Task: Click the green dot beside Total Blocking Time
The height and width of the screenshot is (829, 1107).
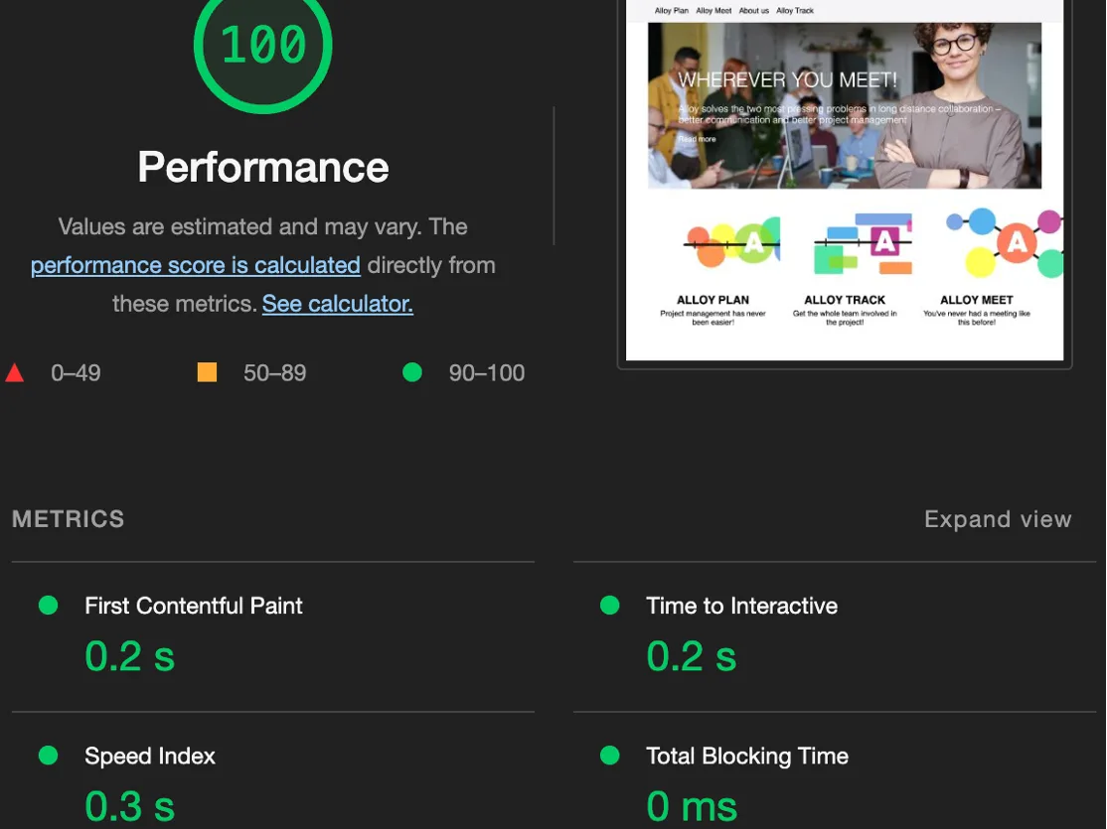Action: 610,756
